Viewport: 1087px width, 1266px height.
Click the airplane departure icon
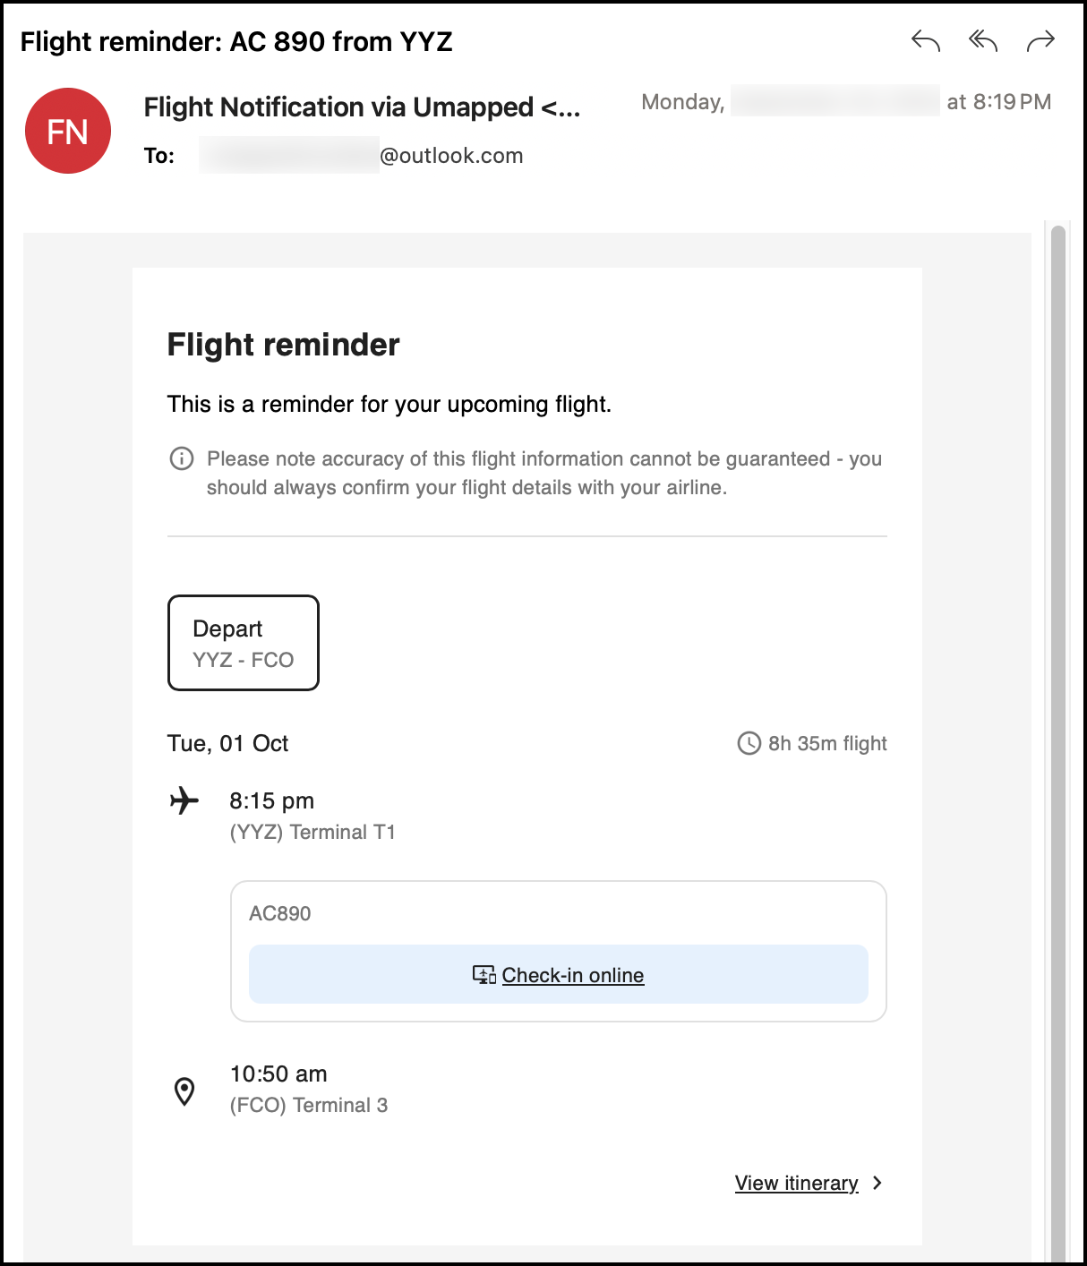click(x=184, y=800)
